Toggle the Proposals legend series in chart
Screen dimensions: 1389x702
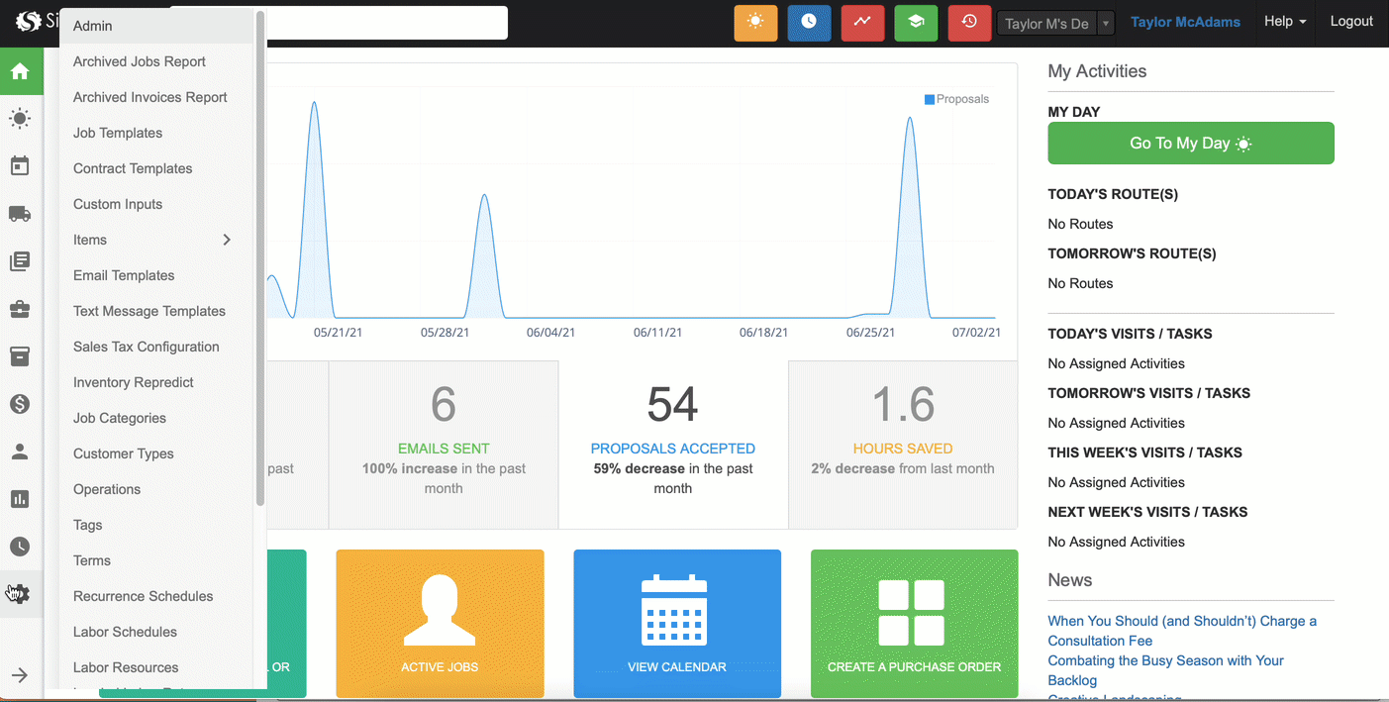[x=956, y=99]
